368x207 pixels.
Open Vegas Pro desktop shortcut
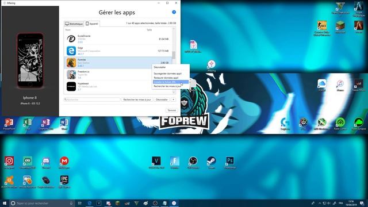156,163
